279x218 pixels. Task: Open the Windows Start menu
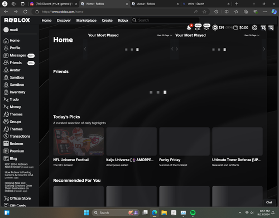[86, 212]
